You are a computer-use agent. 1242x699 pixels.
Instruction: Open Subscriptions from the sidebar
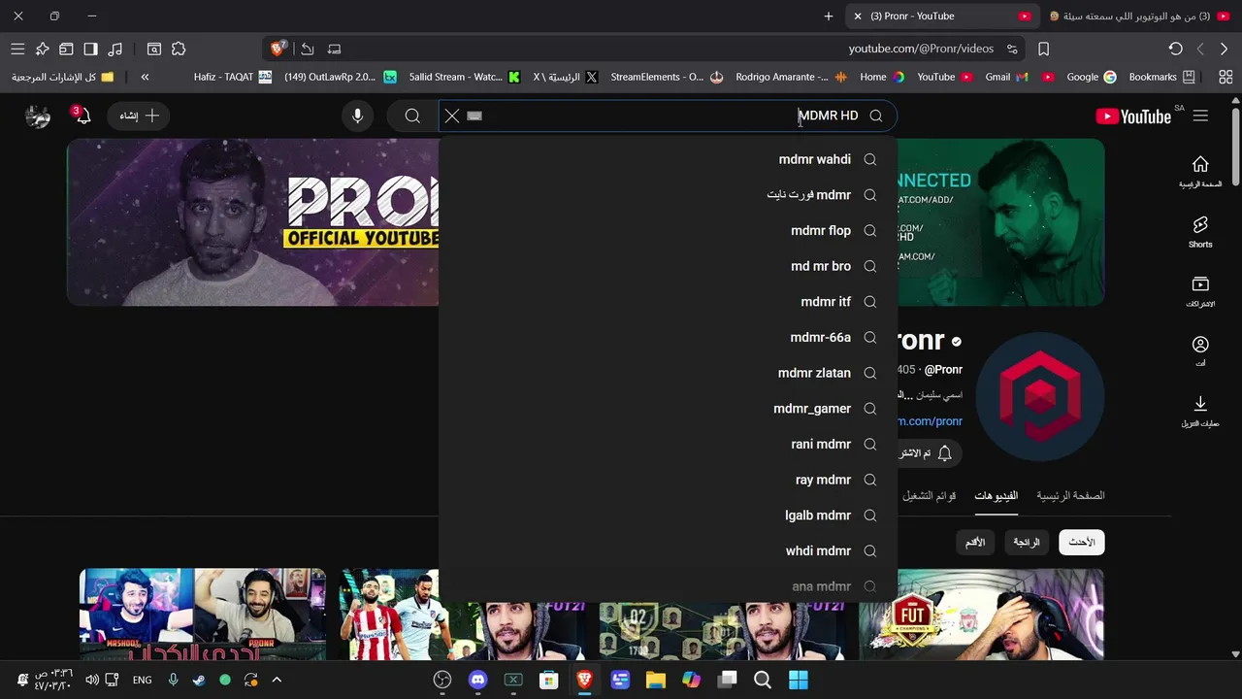1200,291
